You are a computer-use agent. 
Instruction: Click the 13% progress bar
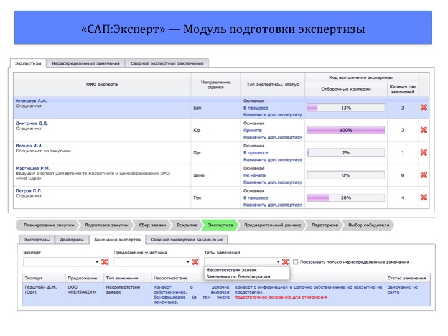click(346, 108)
